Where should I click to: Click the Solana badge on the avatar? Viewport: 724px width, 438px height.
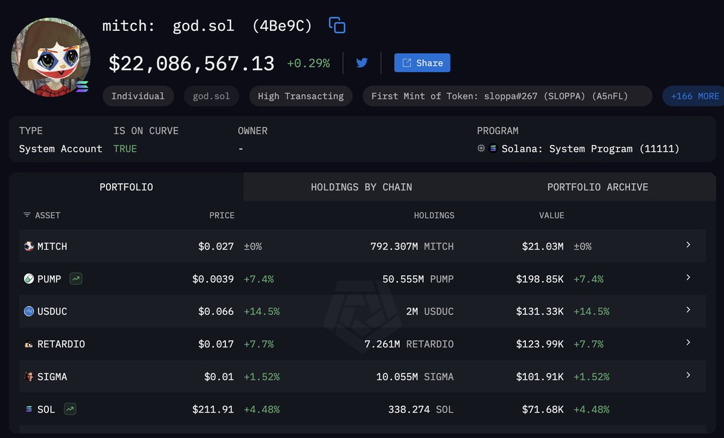click(x=82, y=86)
